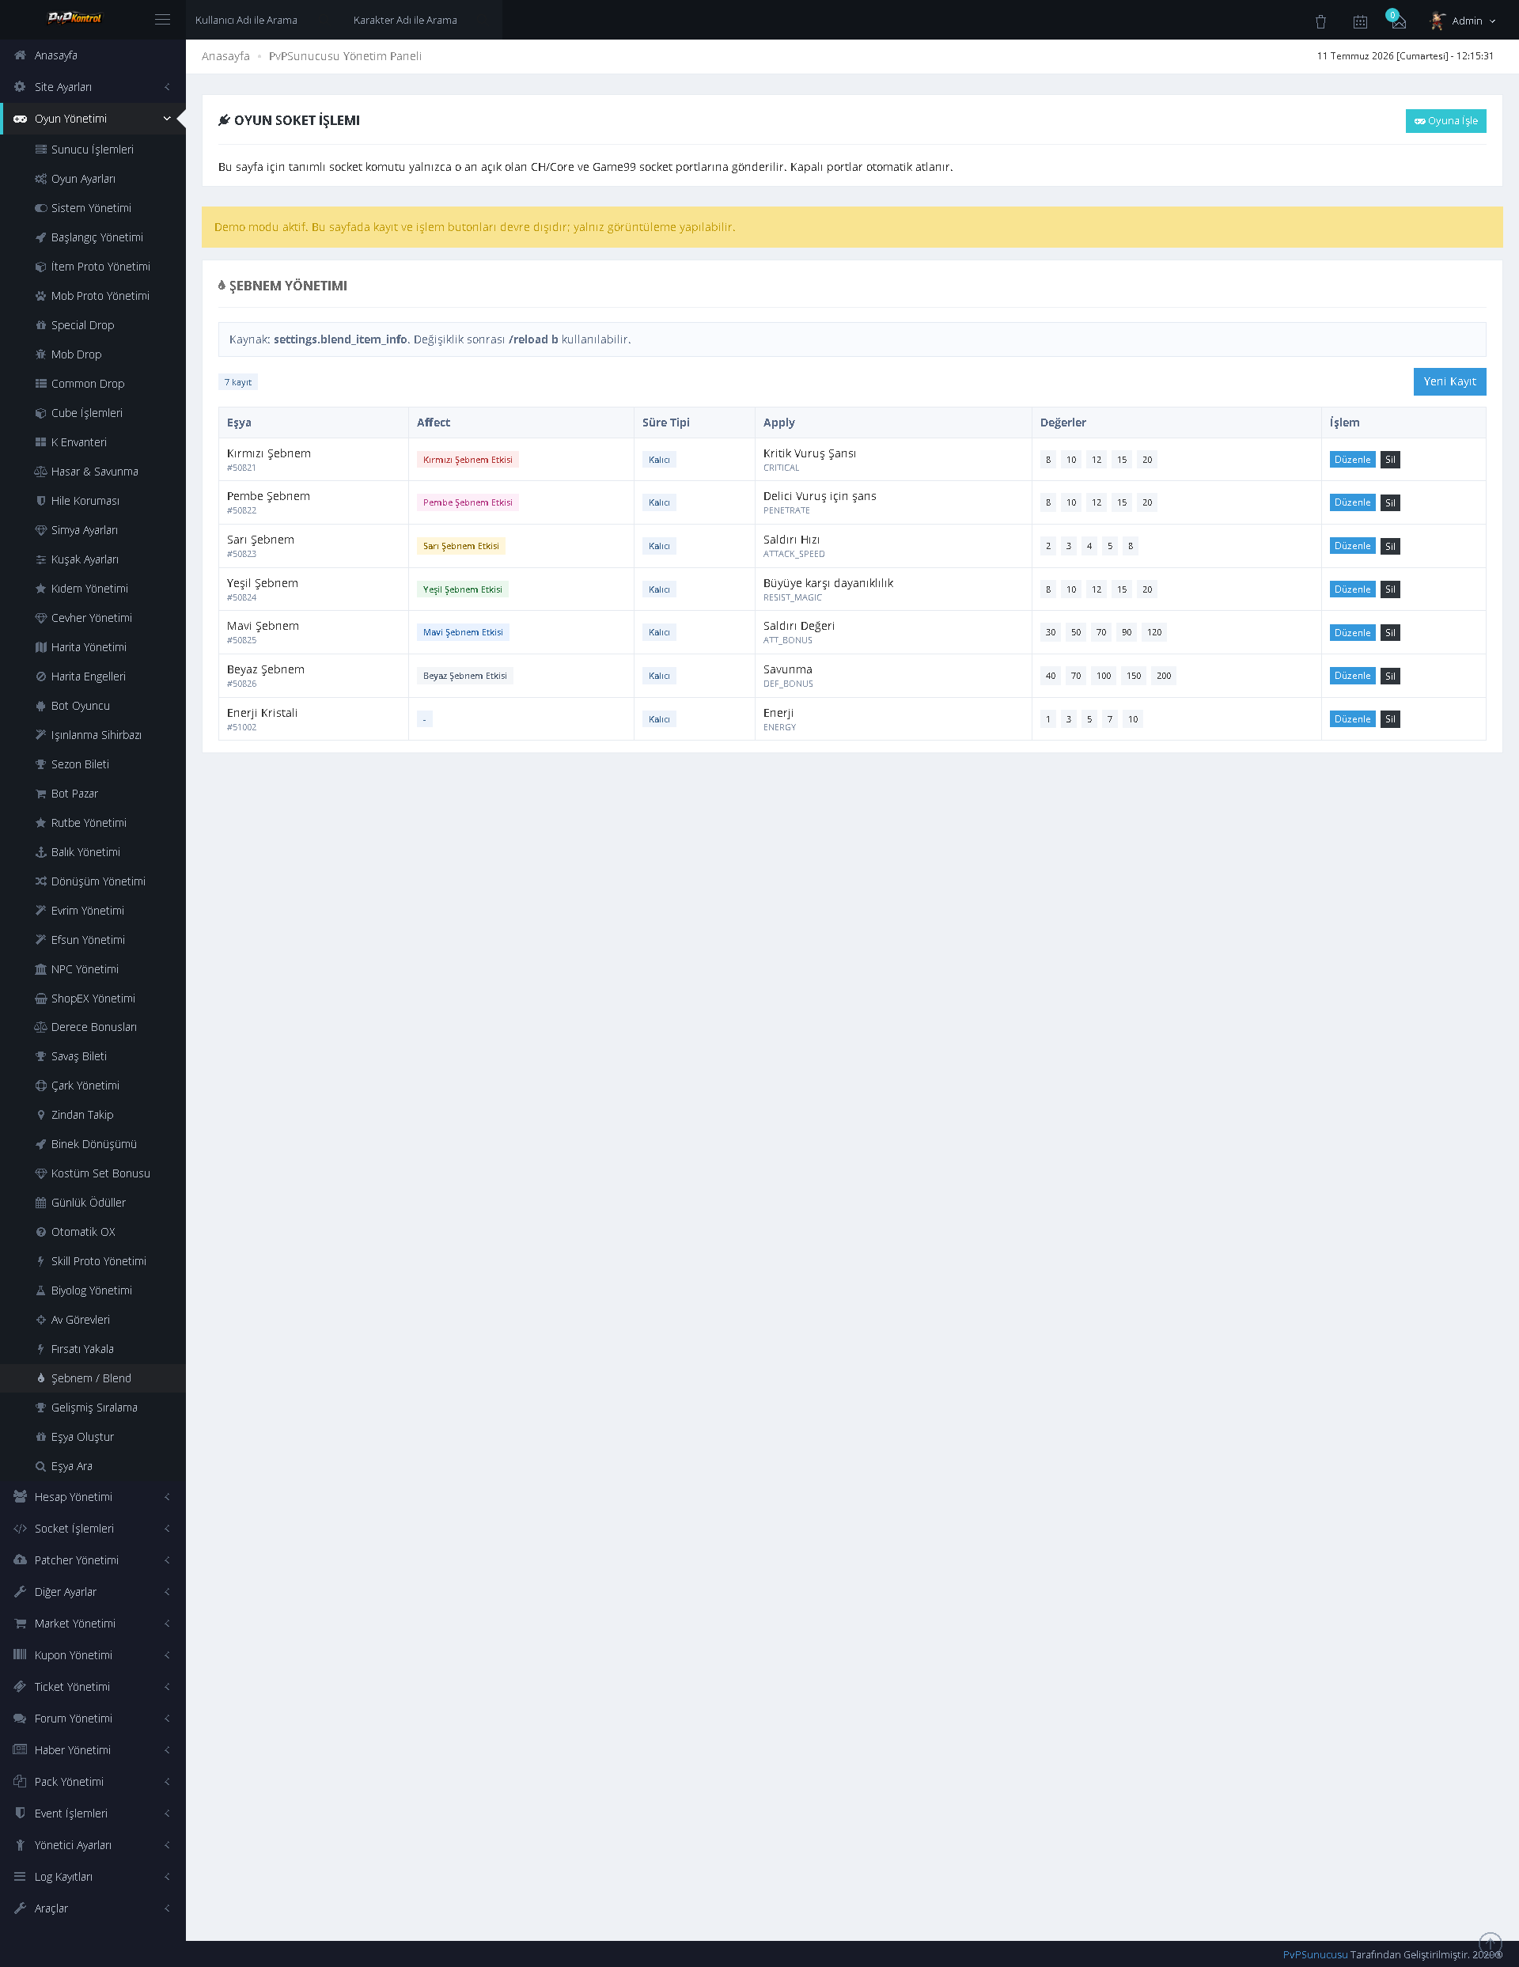Open Sunucu İşlemleri in the sidebar
The width and height of the screenshot is (1519, 1967).
tap(93, 150)
